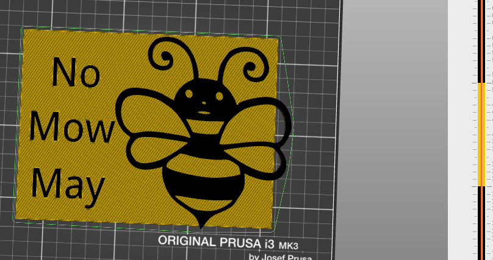Click the lower black section of layer slider
The width and height of the screenshot is (493, 260).
click(481, 223)
